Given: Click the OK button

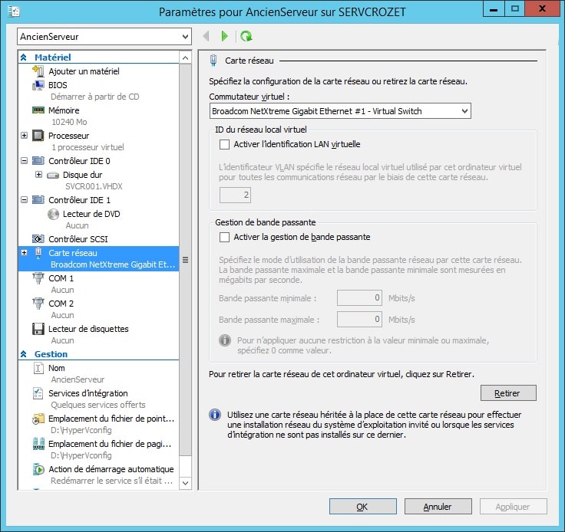Looking at the screenshot, I should pyautogui.click(x=362, y=507).
